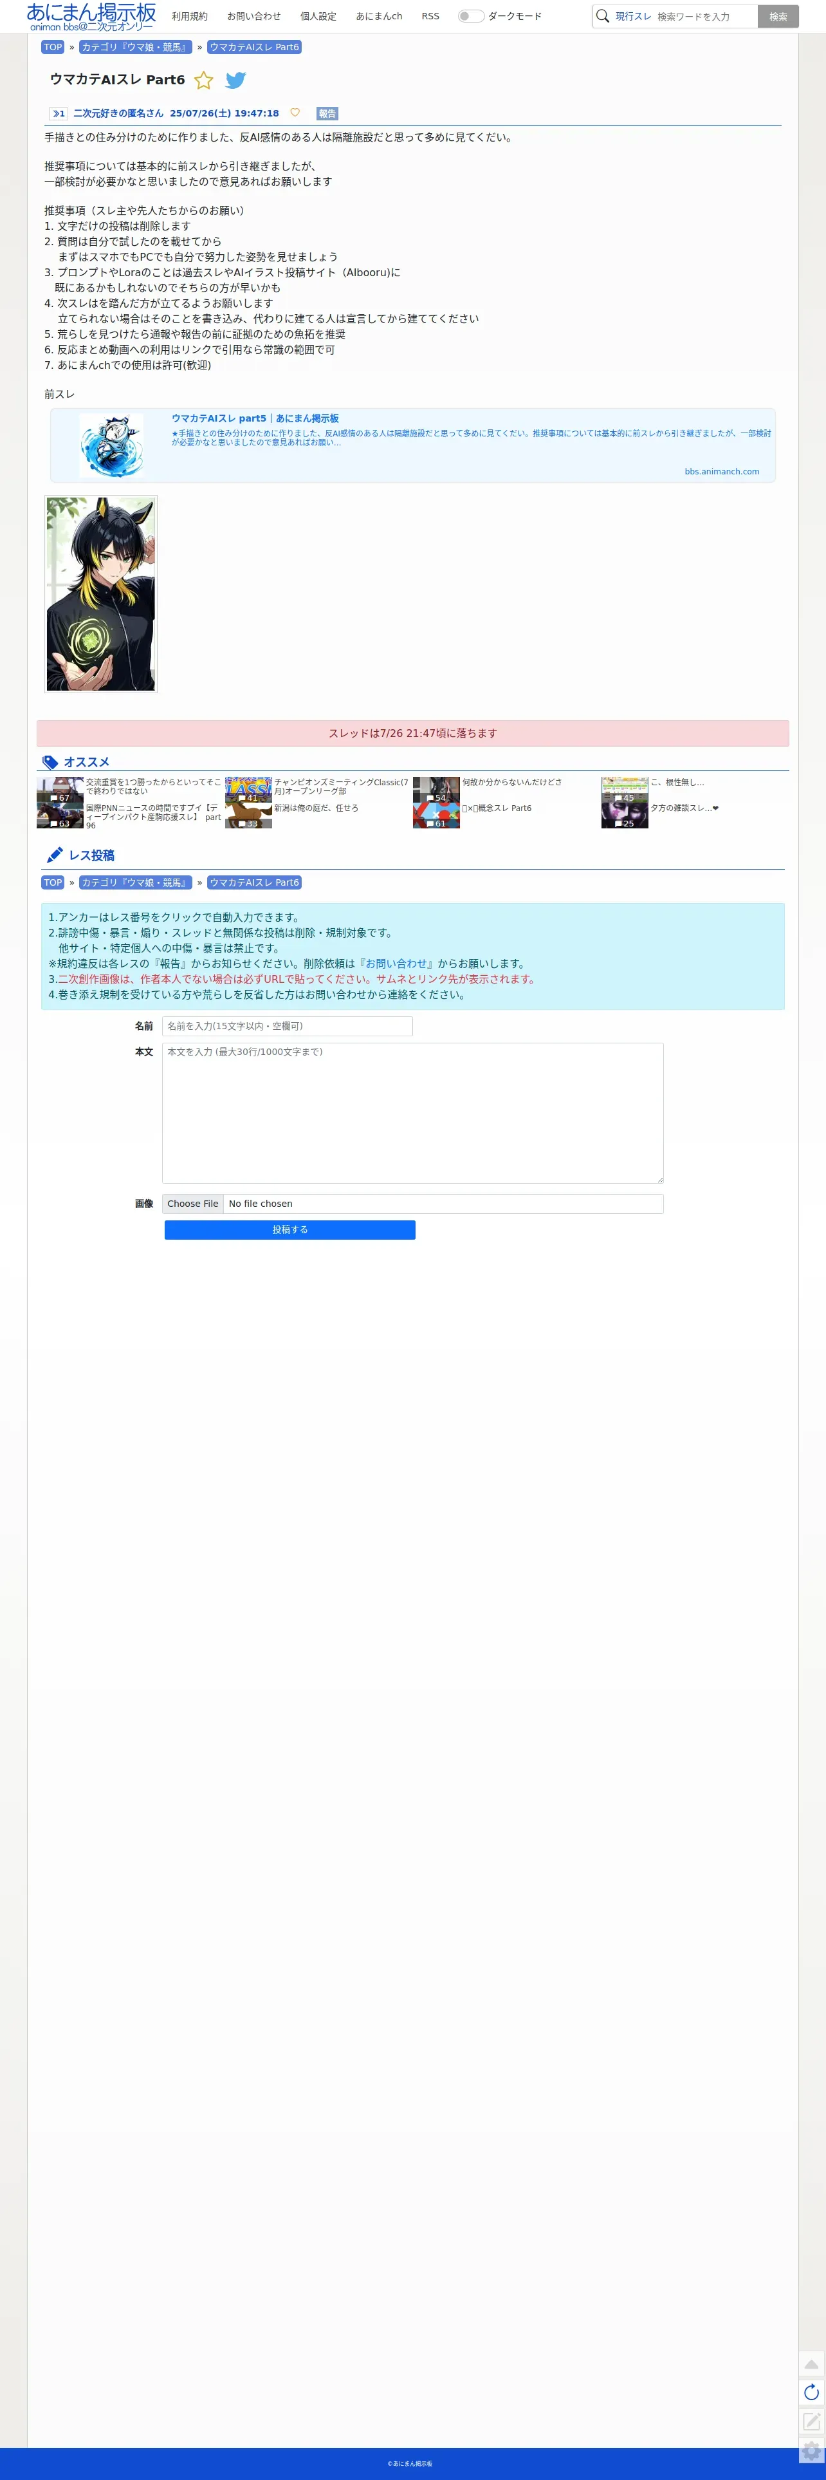Open thumbnail with 61 comments
This screenshot has height=2480, width=826.
pos(436,816)
